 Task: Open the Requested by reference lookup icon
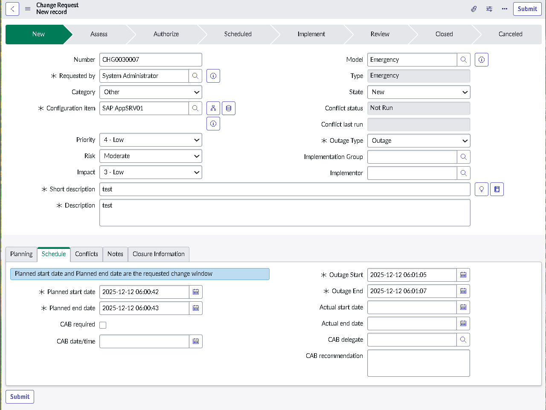pyautogui.click(x=195, y=76)
